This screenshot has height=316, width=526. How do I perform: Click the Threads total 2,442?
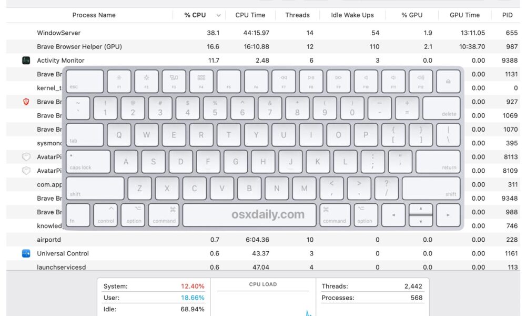413,286
